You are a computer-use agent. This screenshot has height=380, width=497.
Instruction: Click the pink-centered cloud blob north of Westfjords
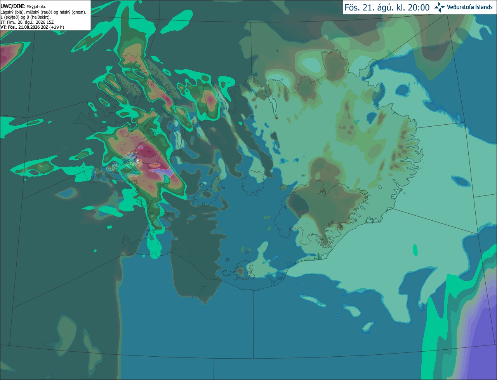[210, 100]
